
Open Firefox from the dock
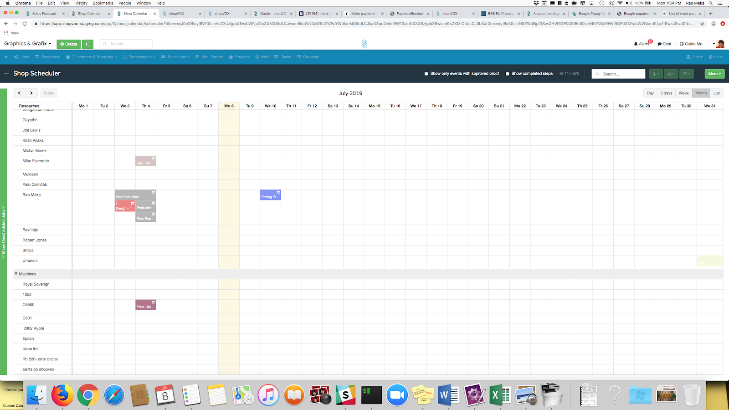pos(62,395)
